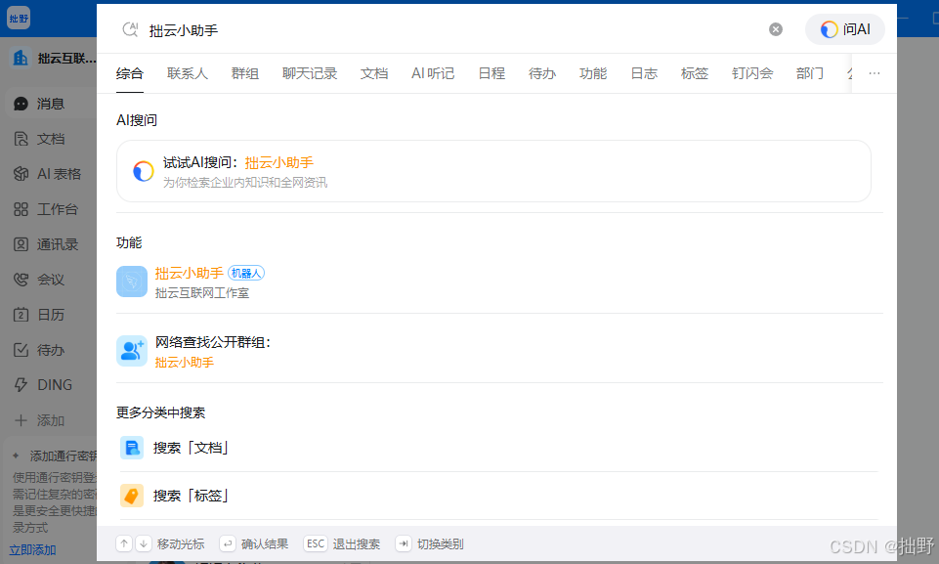Open DING in the sidebar
The width and height of the screenshot is (939, 564).
coord(50,385)
